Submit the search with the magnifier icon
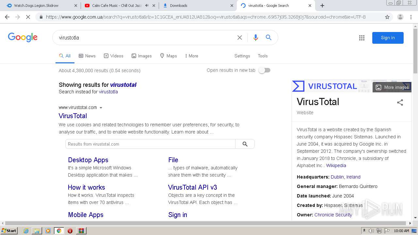 point(268,38)
